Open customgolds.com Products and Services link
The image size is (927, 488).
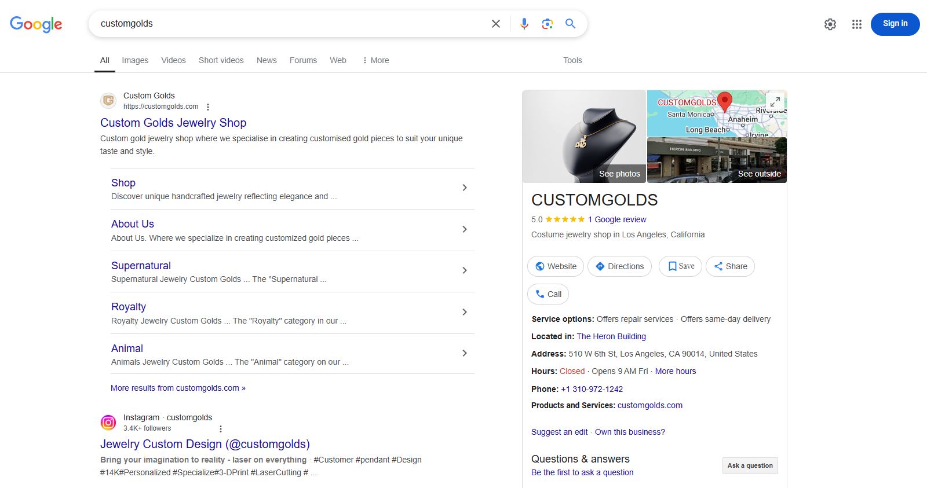pos(650,405)
